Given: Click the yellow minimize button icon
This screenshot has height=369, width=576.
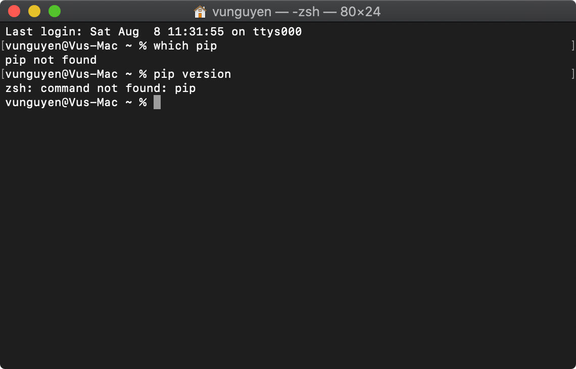Looking at the screenshot, I should [x=34, y=10].
